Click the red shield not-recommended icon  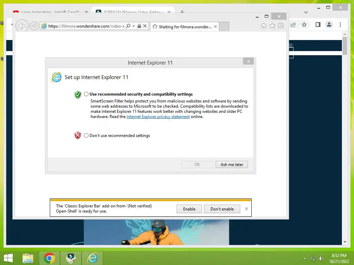point(78,135)
